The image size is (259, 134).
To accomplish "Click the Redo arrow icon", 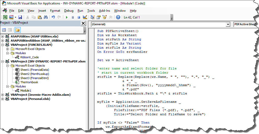I will 59,17.
